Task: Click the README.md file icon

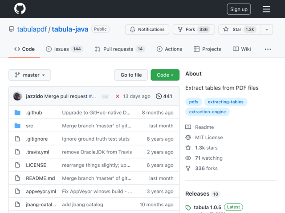Action: point(17,178)
